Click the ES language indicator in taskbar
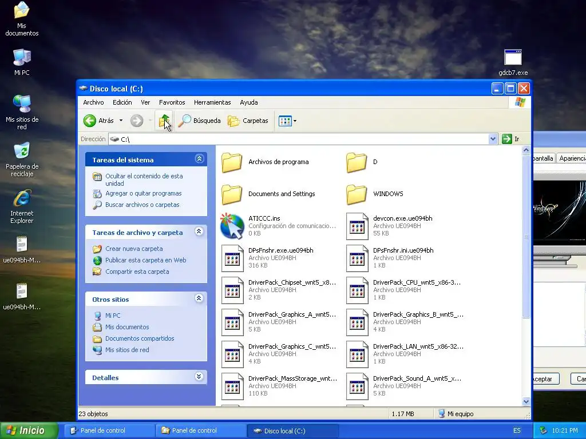 coord(517,431)
